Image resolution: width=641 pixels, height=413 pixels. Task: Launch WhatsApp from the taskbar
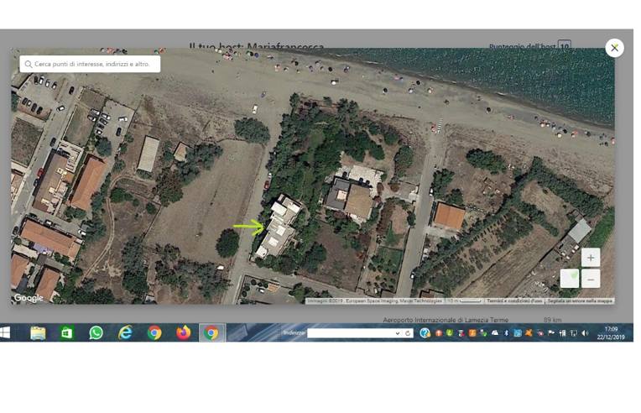pyautogui.click(x=96, y=333)
